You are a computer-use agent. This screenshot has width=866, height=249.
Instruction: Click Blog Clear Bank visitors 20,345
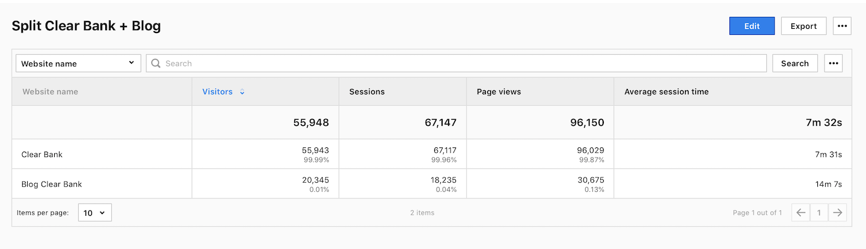315,180
